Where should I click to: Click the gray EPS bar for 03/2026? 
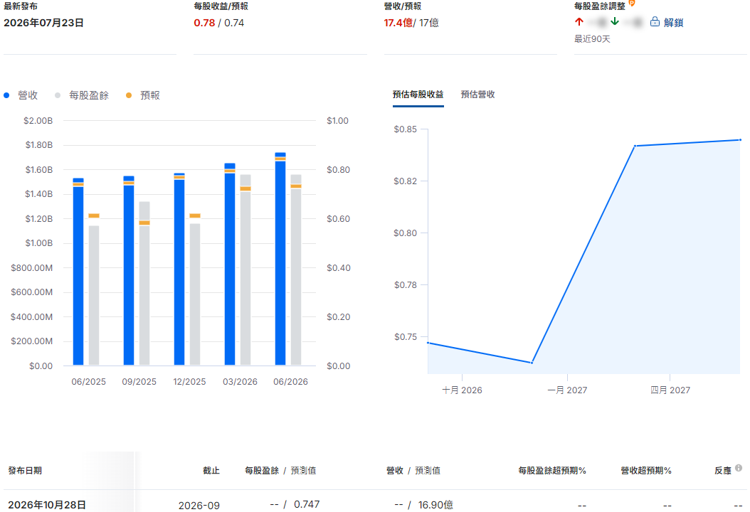pyautogui.click(x=245, y=270)
